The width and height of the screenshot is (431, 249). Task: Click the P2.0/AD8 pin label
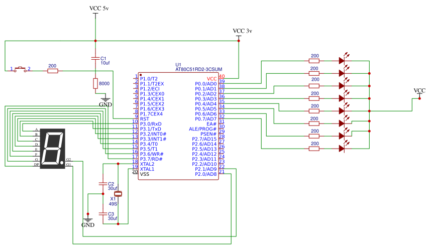point(206,174)
